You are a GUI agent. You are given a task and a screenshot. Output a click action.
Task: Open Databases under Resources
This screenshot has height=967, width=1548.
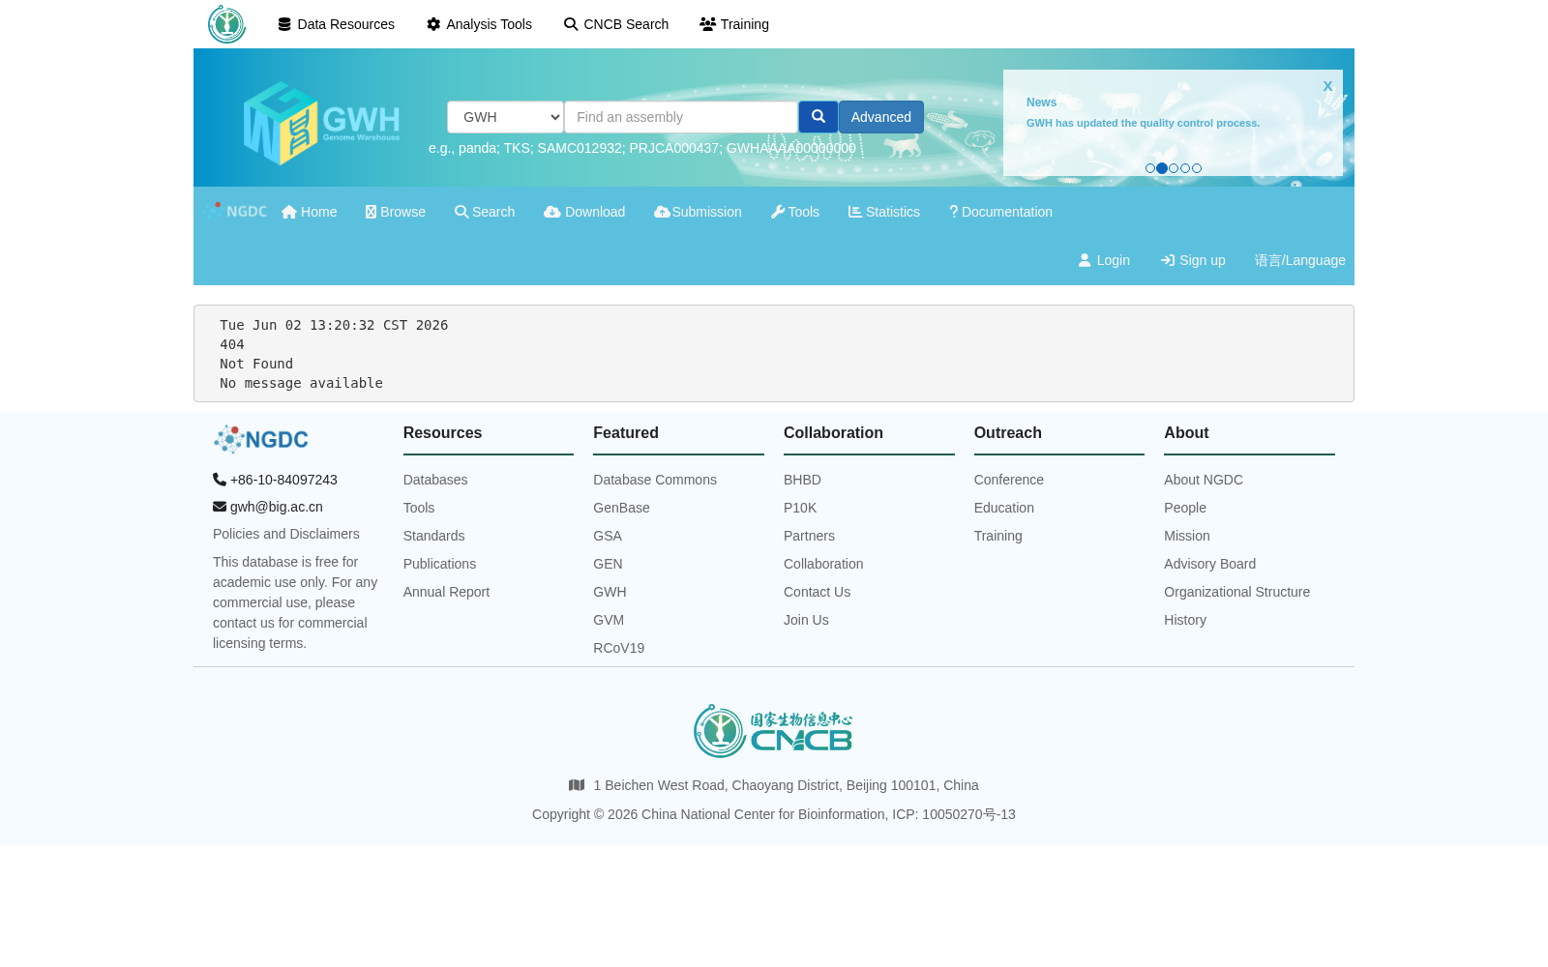point(435,480)
